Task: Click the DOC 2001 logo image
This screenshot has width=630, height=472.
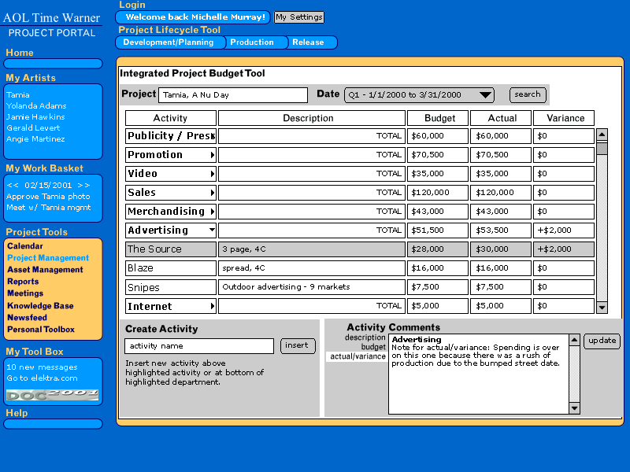Action: (x=52, y=395)
